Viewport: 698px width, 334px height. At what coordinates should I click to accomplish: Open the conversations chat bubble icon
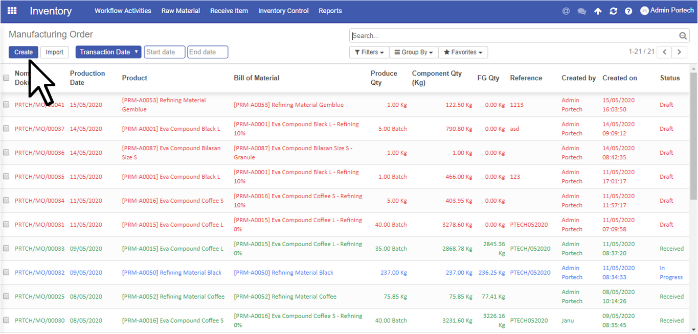581,11
